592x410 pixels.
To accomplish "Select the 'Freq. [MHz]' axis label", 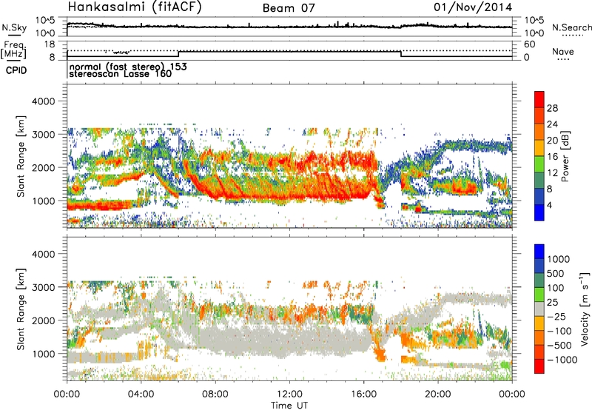I will click(13, 50).
